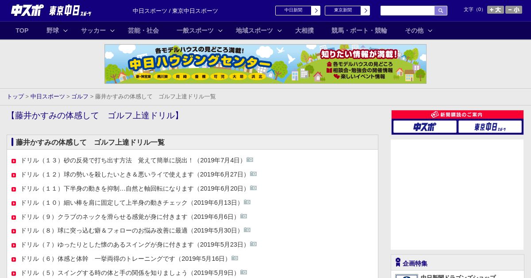
Task: Increase text size with the ＋大 button
Action: (496, 10)
